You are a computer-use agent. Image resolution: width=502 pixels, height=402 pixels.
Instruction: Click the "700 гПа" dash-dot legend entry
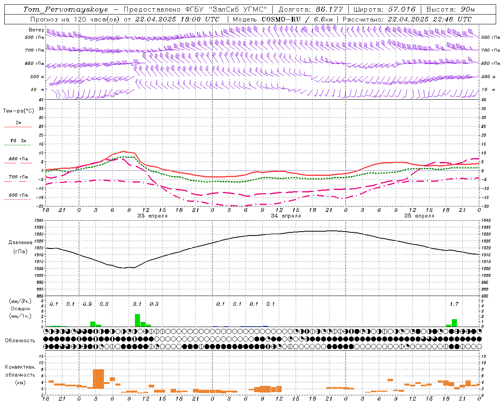18,177
